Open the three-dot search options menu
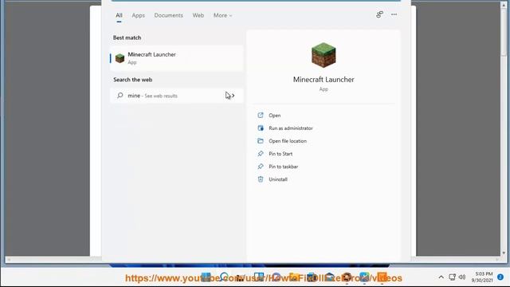The width and height of the screenshot is (510, 287). [x=394, y=14]
